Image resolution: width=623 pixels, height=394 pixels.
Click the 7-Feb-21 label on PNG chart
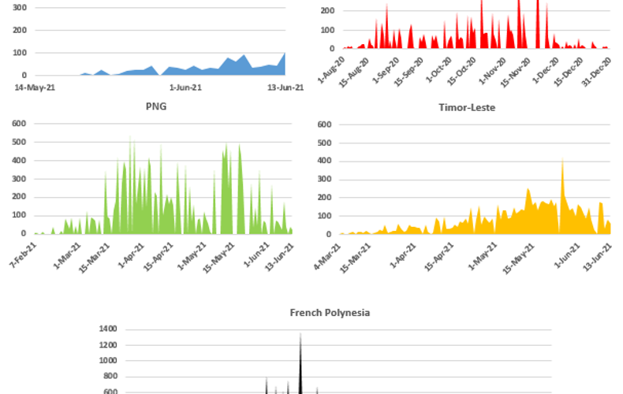click(x=23, y=255)
